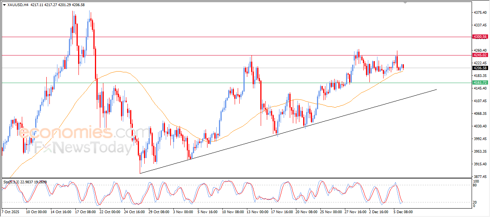Open the XAUUSD,H4 chart menu arrow
490x217 pixels.
coord(4,5)
